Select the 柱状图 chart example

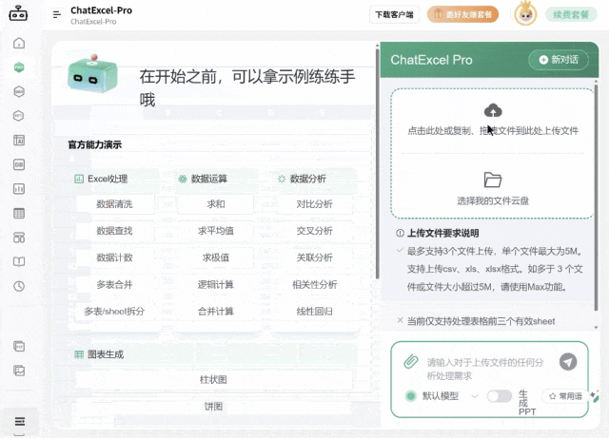(213, 380)
